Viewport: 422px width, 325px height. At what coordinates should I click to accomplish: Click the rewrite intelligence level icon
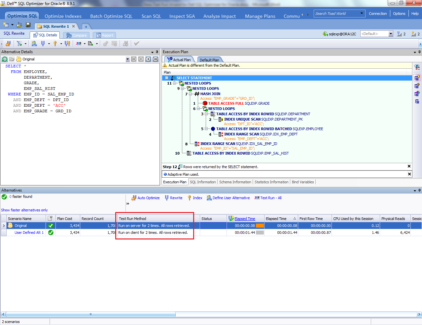400,34
